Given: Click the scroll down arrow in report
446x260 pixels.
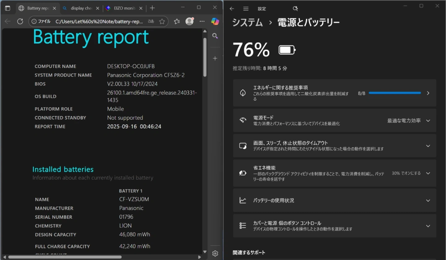Looking at the screenshot, I should coord(205,252).
